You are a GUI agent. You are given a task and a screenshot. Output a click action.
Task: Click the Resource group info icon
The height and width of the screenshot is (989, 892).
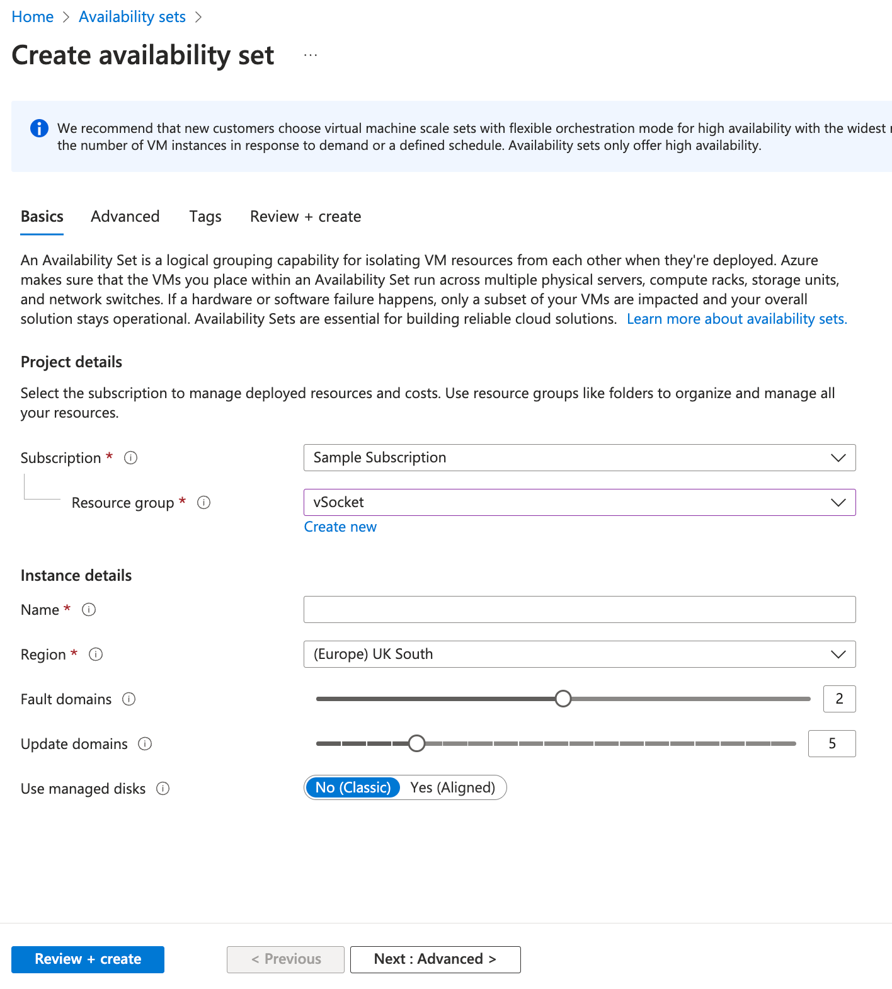click(203, 503)
